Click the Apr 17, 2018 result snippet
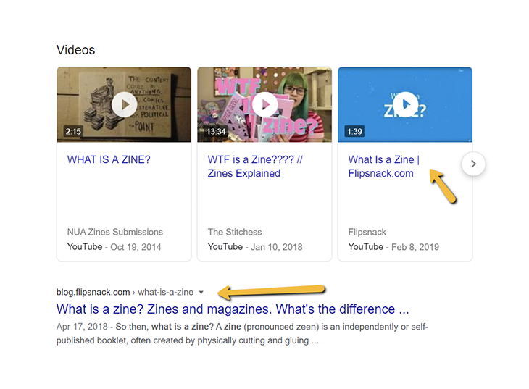The image size is (529, 389). click(x=242, y=334)
